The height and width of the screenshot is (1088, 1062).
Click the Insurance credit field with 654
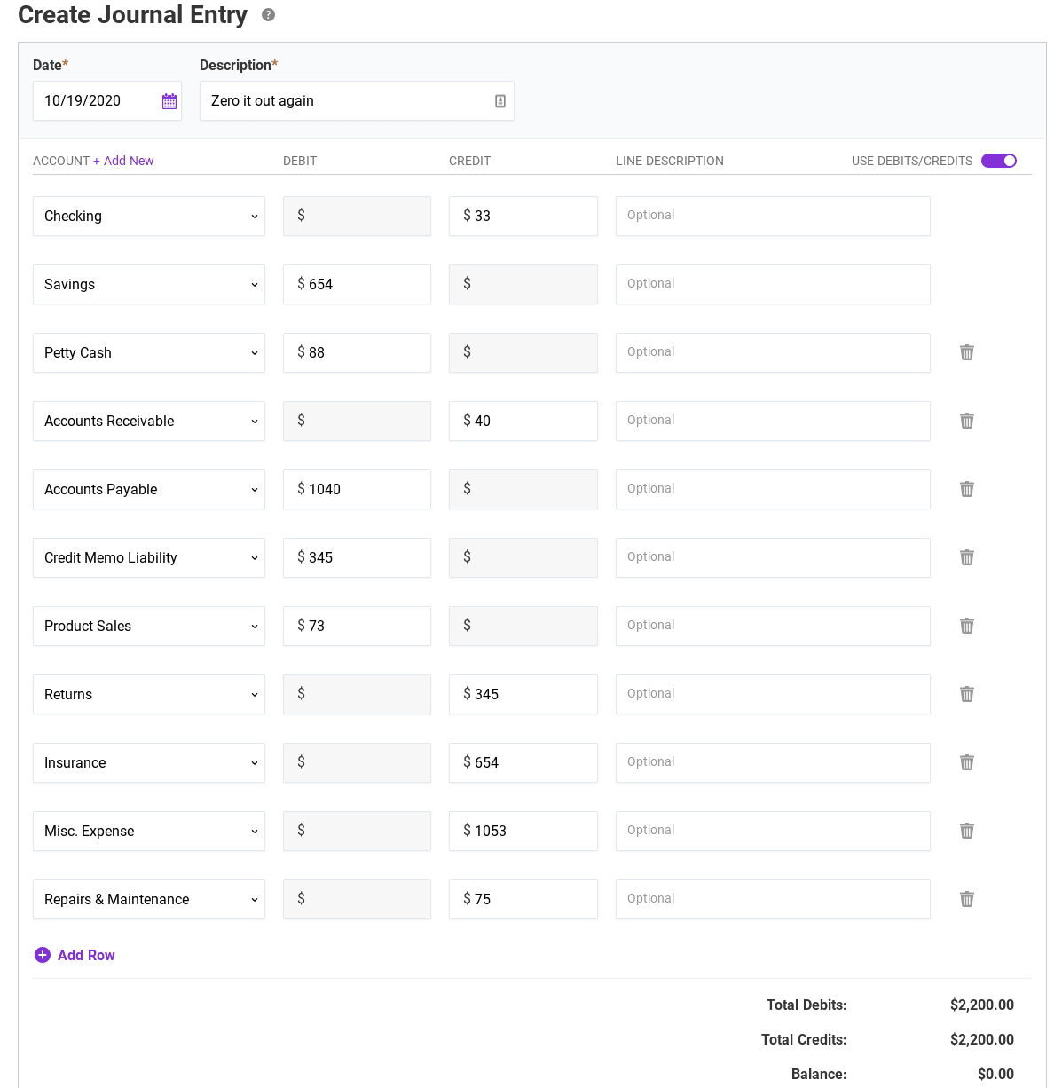pos(523,763)
